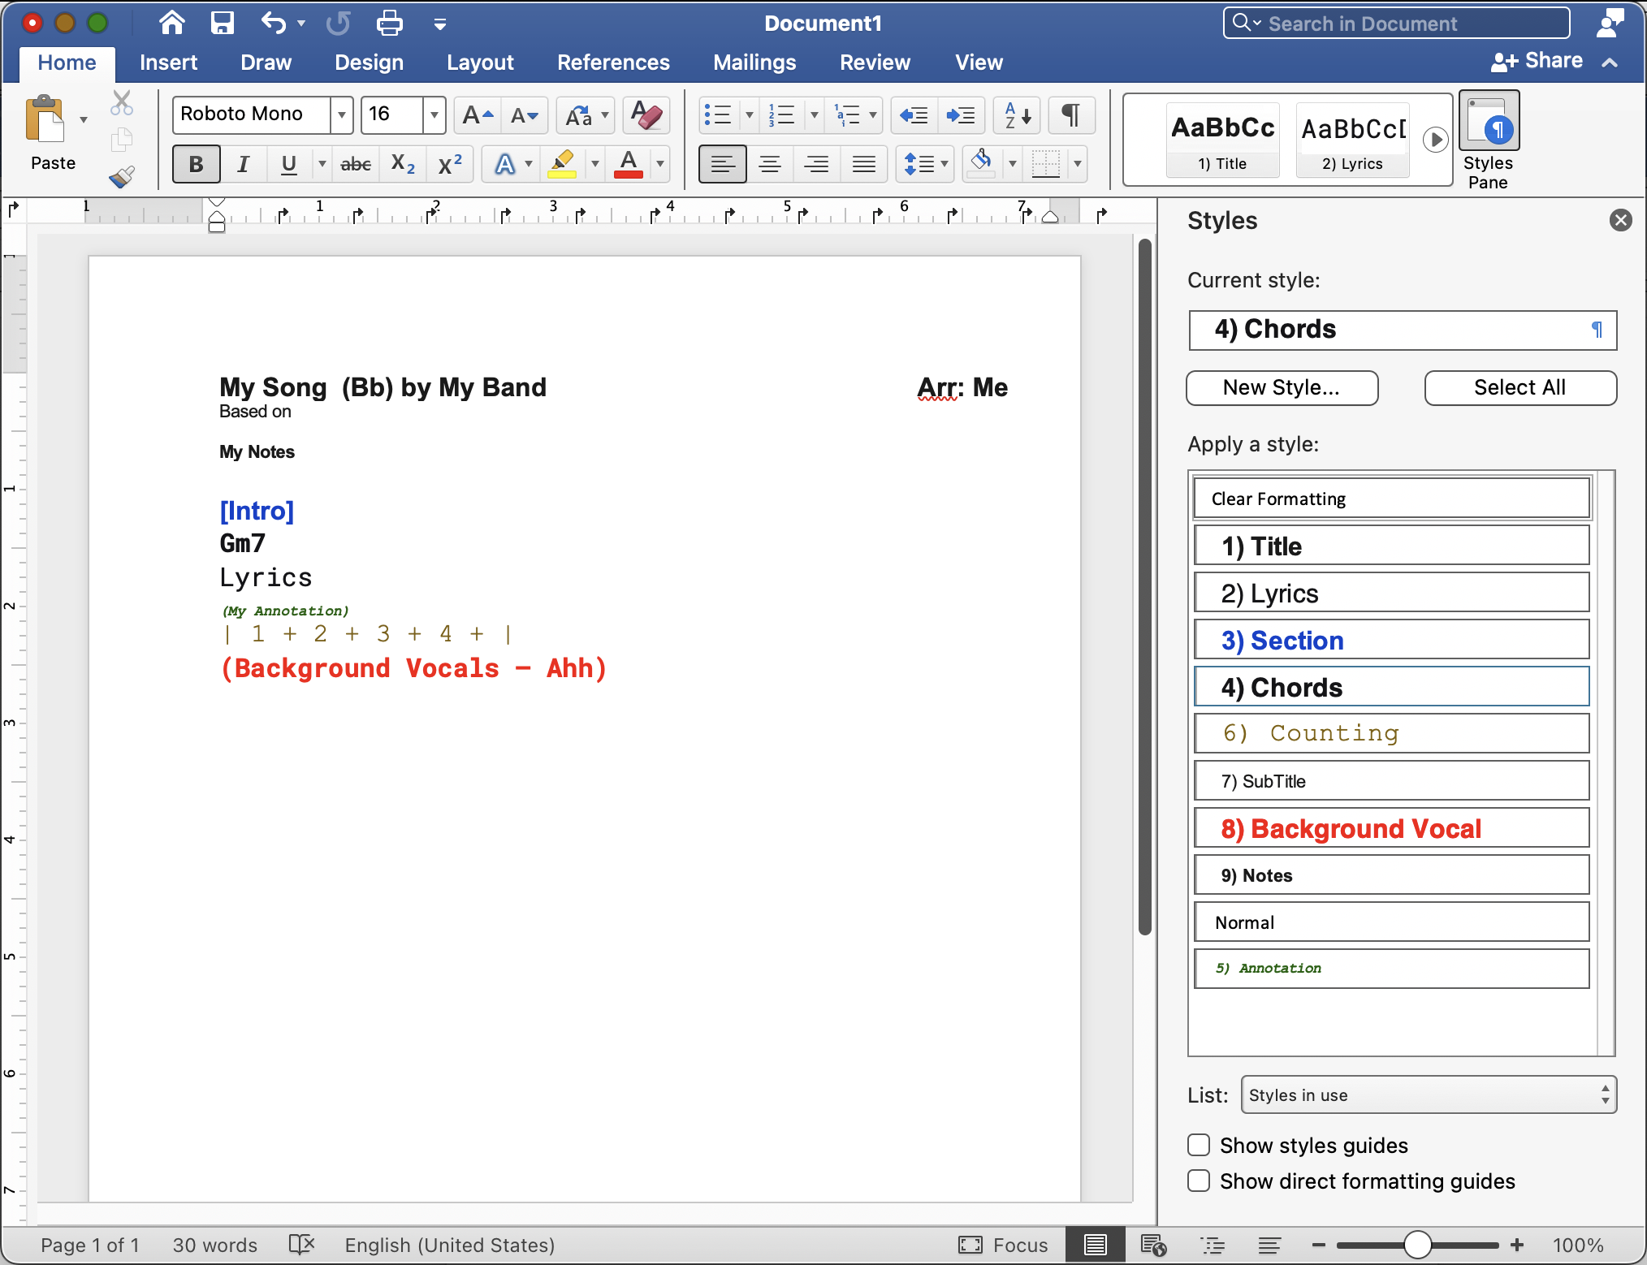Click the Format Painter brush icon
Image resolution: width=1647 pixels, height=1265 pixels.
(x=122, y=176)
